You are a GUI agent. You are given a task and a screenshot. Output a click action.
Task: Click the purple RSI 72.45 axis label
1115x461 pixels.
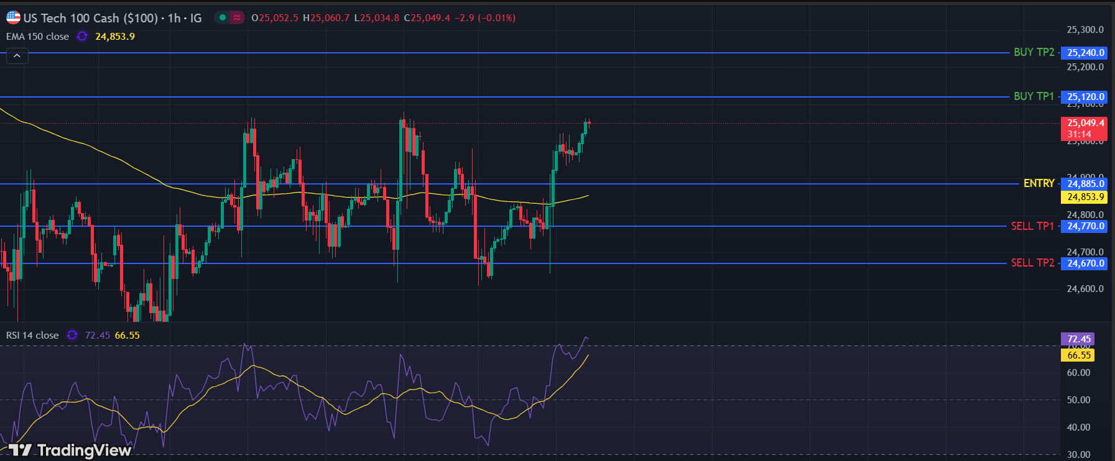[x=1078, y=339]
